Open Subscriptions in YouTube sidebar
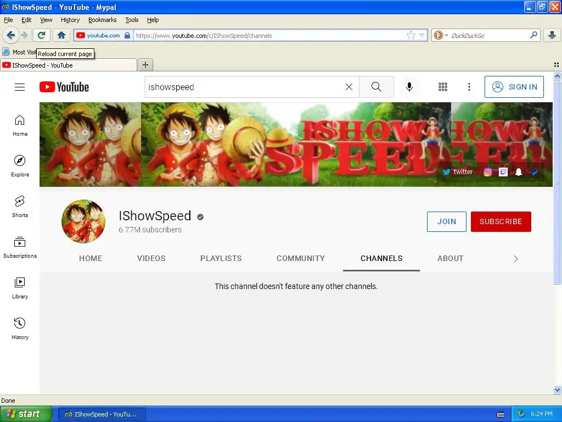The width and height of the screenshot is (562, 422). pyautogui.click(x=20, y=248)
